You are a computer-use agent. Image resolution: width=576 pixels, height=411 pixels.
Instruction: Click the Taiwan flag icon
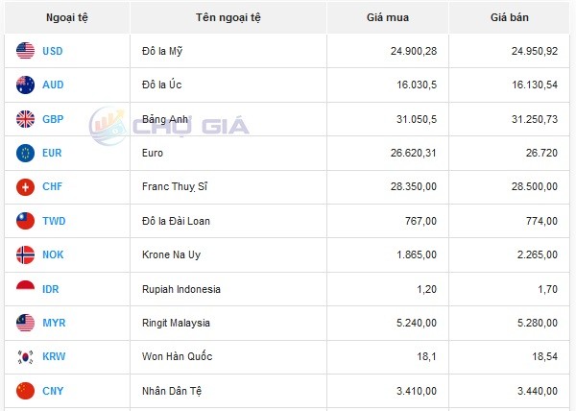point(26,221)
